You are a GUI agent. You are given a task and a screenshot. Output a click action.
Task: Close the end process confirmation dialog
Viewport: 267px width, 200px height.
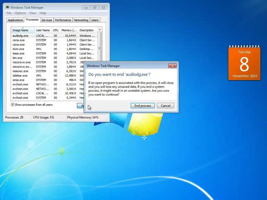point(172,66)
